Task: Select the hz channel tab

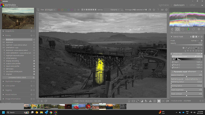Action: pos(201,51)
